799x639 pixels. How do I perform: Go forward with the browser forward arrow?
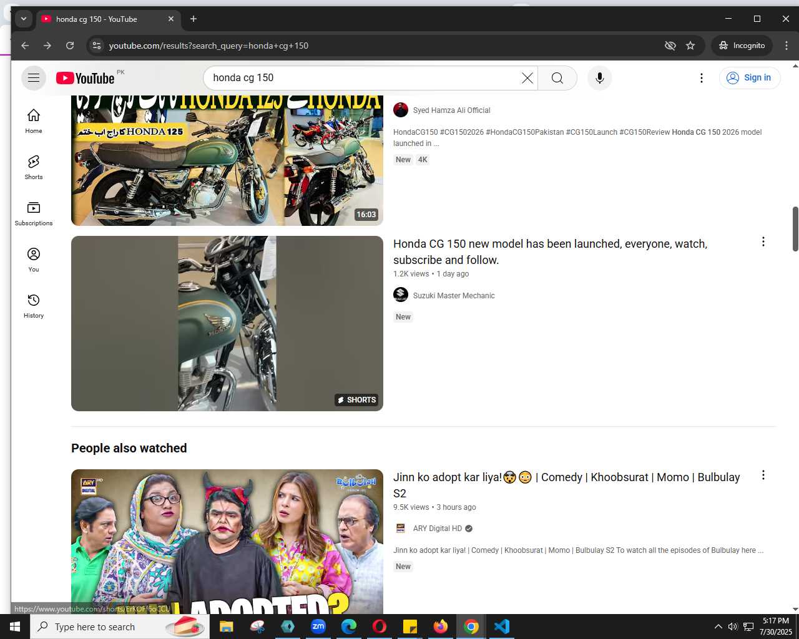[47, 46]
